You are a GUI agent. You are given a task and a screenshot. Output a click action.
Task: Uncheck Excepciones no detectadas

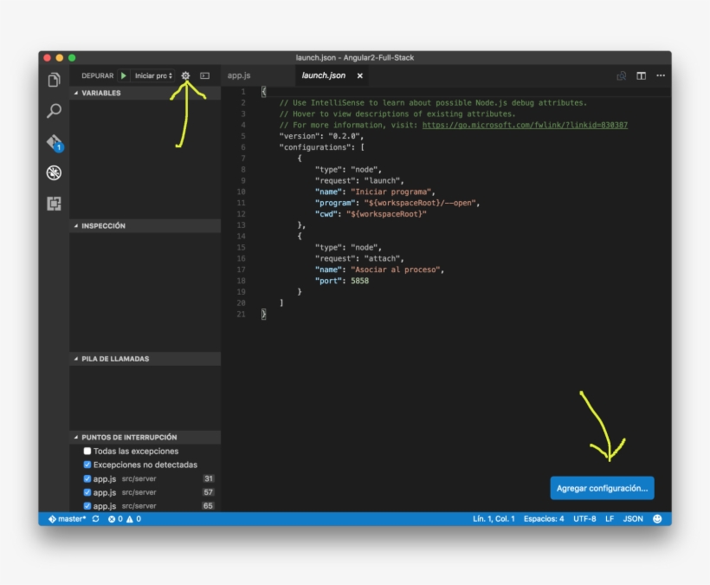tap(87, 465)
